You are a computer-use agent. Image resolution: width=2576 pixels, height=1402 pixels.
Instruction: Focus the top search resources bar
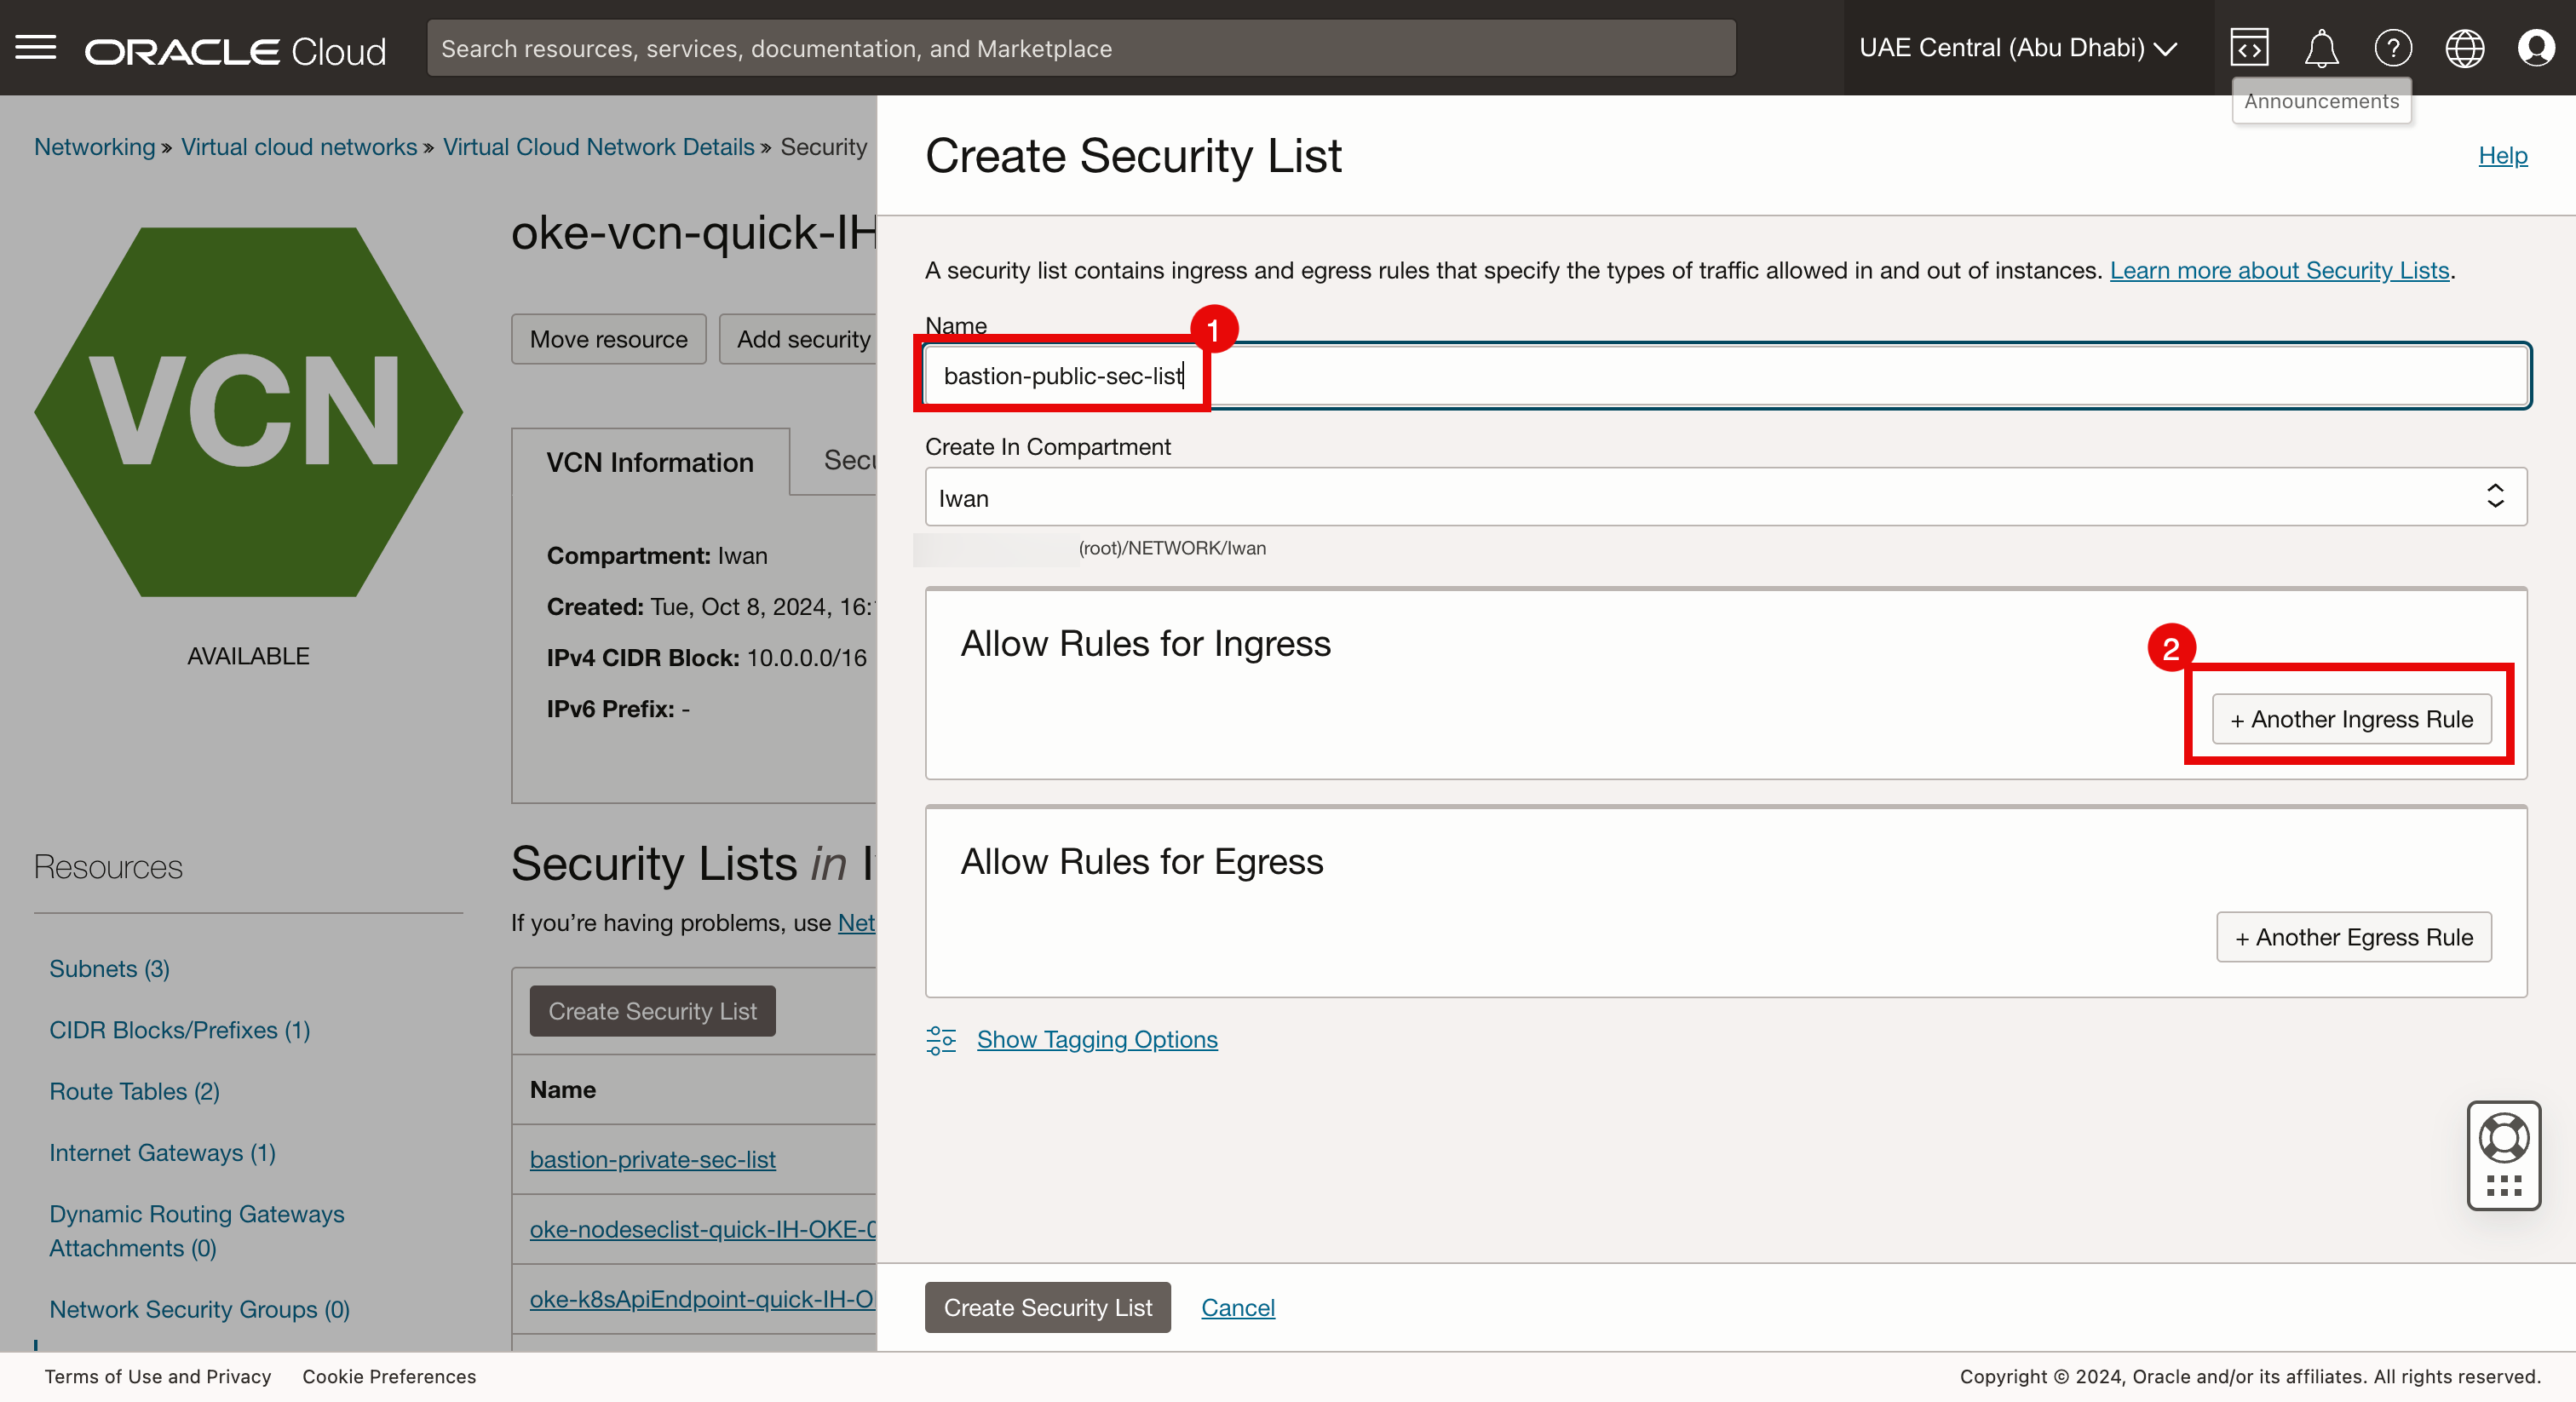1080,48
